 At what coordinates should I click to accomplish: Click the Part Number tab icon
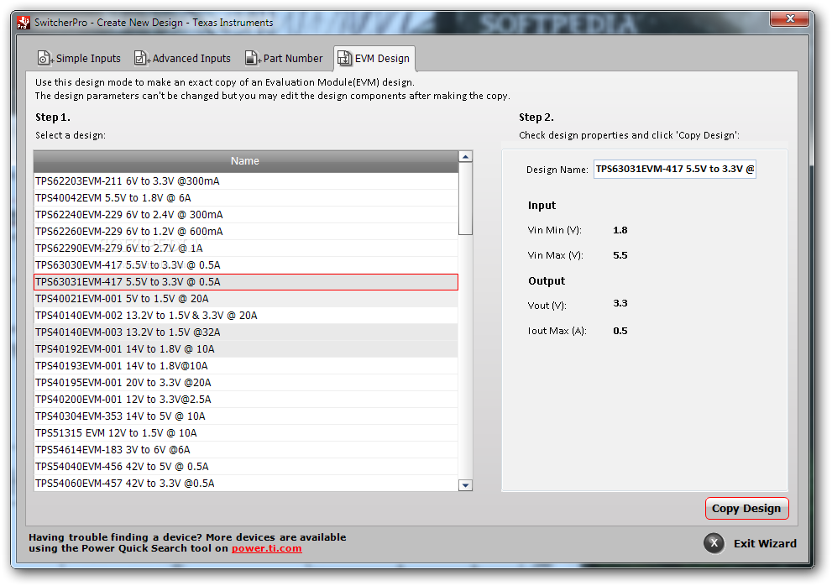[x=252, y=58]
